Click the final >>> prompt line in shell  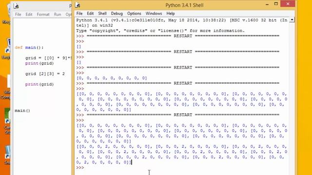tap(80, 168)
